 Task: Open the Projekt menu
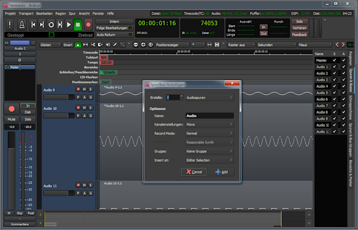tap(10, 14)
